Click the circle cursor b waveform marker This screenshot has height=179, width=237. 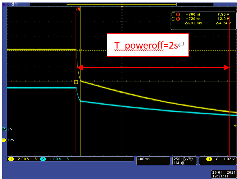click(81, 50)
